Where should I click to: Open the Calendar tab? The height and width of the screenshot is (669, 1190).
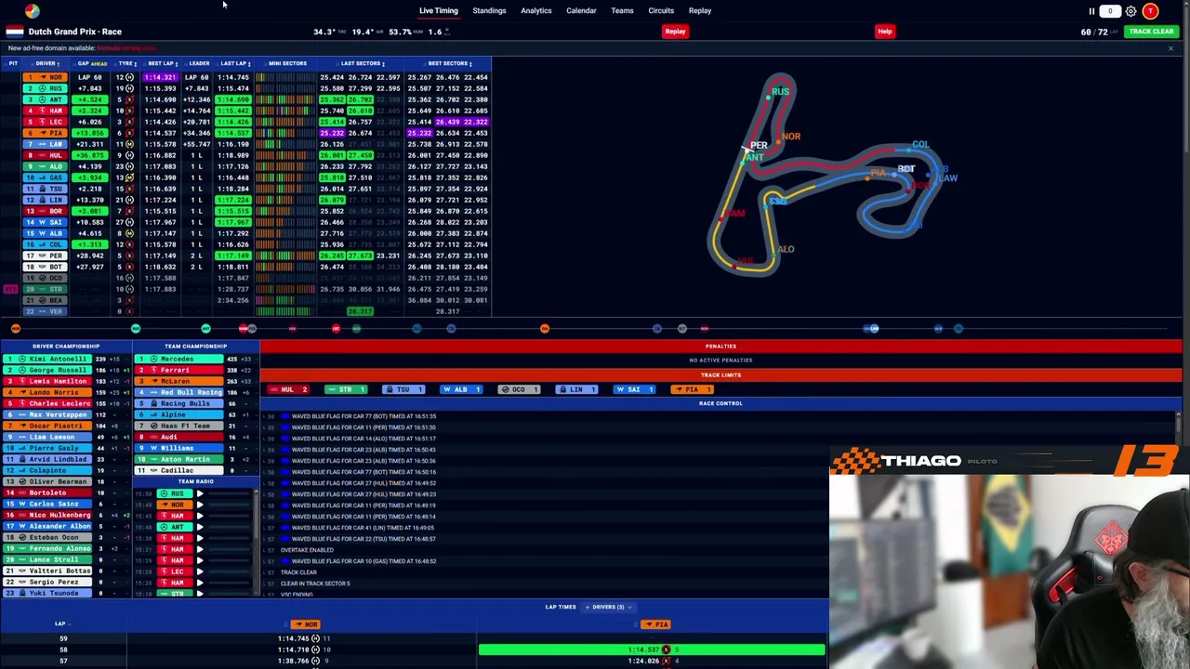(x=581, y=11)
